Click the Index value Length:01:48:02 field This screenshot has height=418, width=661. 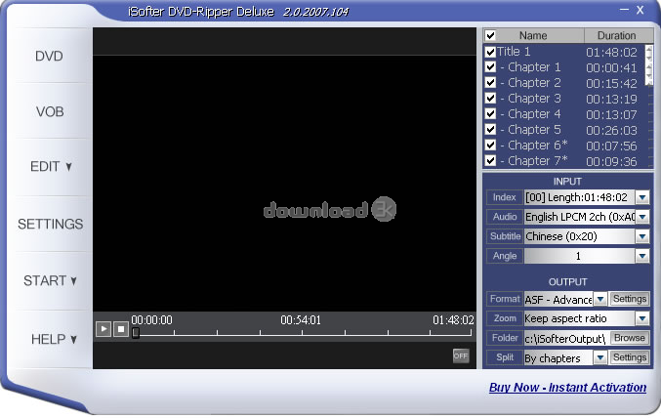pos(580,197)
